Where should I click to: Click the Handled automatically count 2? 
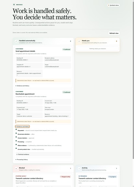pos(70,41)
